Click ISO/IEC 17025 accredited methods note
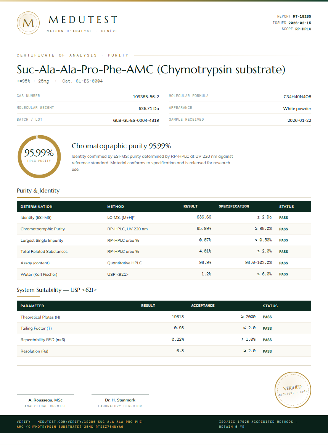This screenshot has width=328, height=445. click(x=258, y=424)
